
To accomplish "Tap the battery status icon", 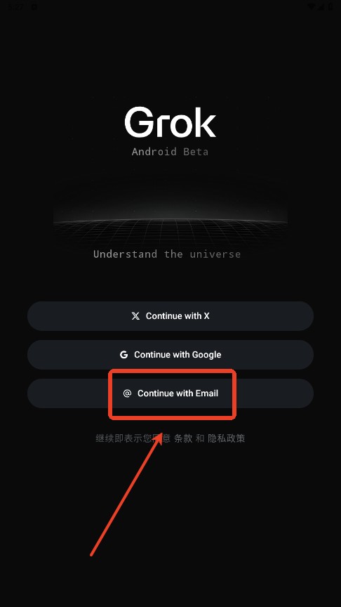I will pyautogui.click(x=330, y=7).
